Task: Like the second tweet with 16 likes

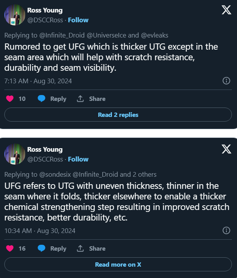Action: 10,248
